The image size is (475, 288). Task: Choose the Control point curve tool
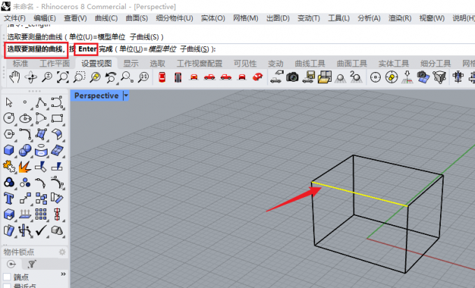click(57, 103)
